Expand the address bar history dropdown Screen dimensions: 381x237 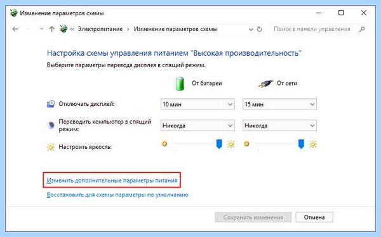(251, 30)
